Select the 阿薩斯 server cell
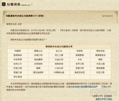Screen dimensions: 119x101 pyautogui.click(x=18, y=51)
